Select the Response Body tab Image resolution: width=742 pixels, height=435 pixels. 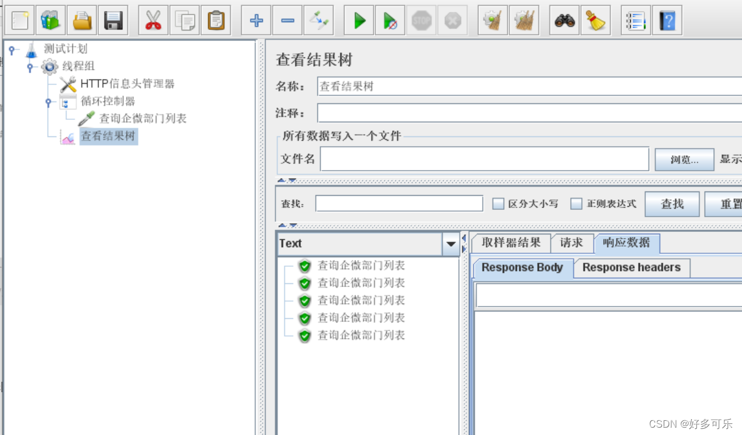(x=522, y=268)
